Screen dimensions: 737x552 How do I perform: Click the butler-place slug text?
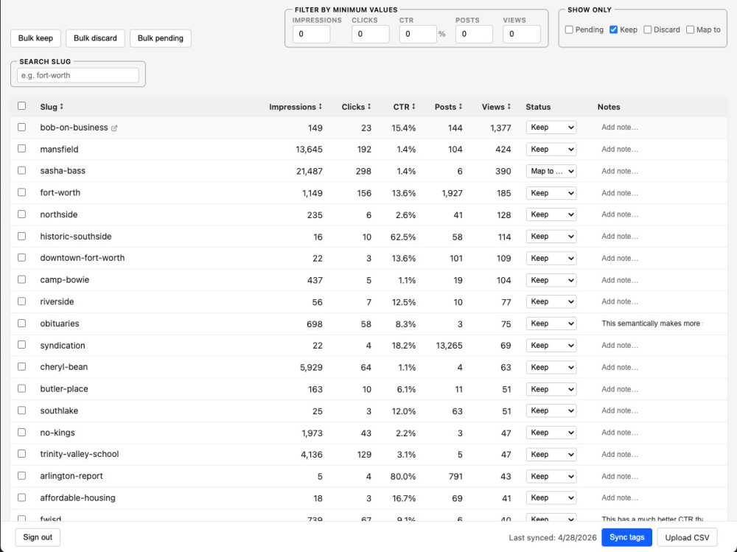point(64,389)
